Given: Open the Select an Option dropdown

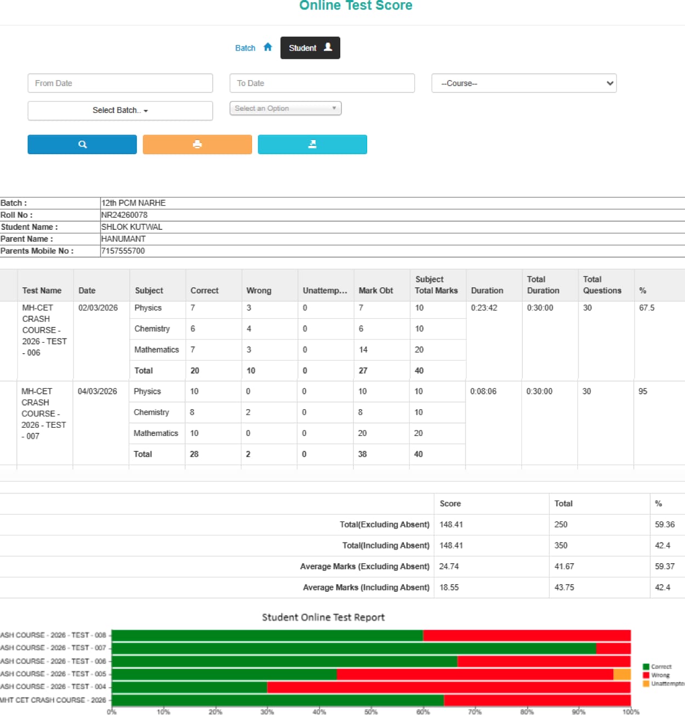Looking at the screenshot, I should tap(285, 109).
